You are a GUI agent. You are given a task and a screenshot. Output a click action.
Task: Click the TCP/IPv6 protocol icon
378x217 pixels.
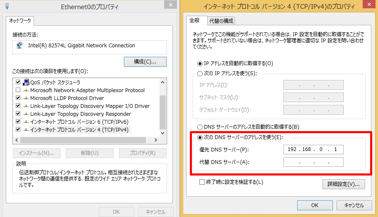tap(26, 122)
